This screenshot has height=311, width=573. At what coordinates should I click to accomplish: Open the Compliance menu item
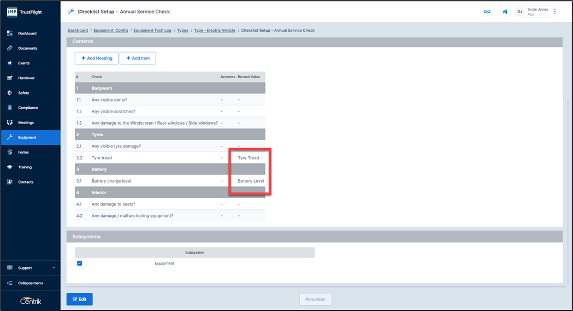31,108
